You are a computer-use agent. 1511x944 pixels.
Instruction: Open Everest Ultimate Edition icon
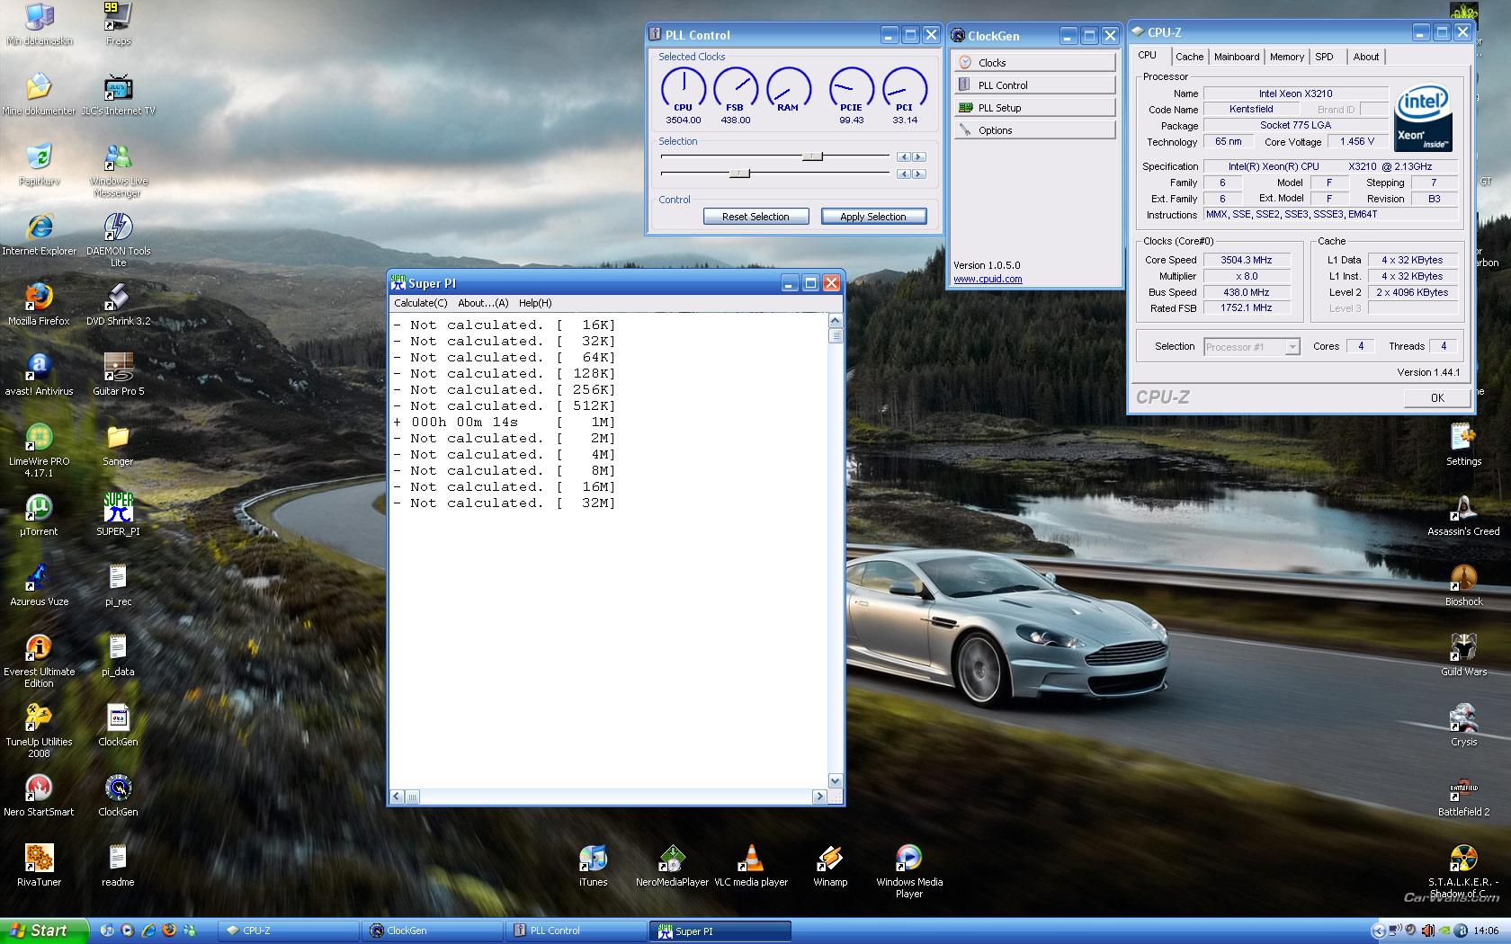pyautogui.click(x=39, y=660)
